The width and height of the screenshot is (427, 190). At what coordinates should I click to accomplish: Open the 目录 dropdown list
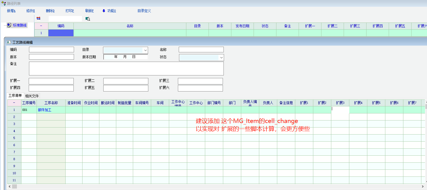point(145,50)
